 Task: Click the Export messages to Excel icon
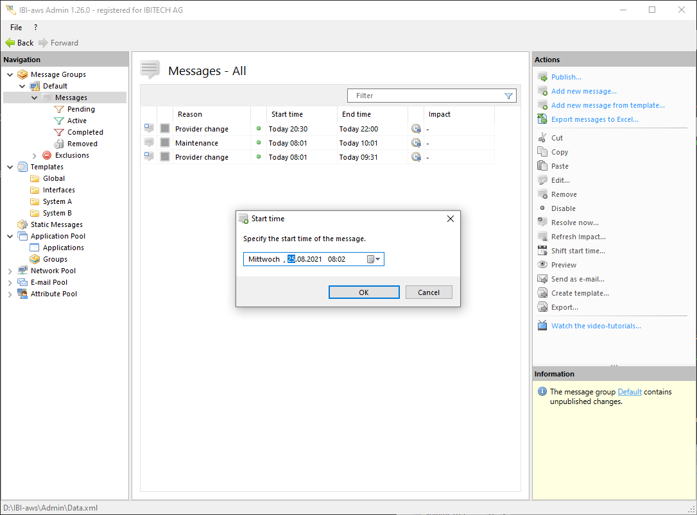click(x=542, y=119)
